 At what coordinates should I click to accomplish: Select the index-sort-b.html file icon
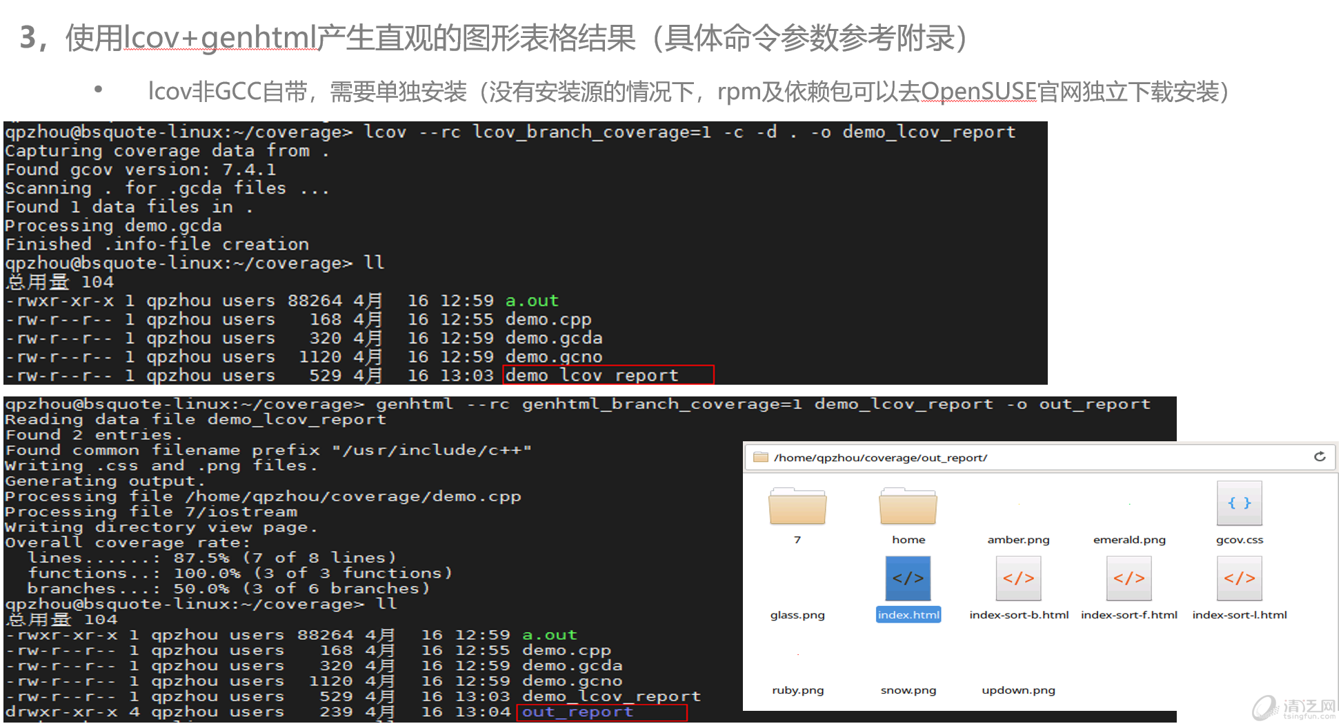[x=1018, y=579]
